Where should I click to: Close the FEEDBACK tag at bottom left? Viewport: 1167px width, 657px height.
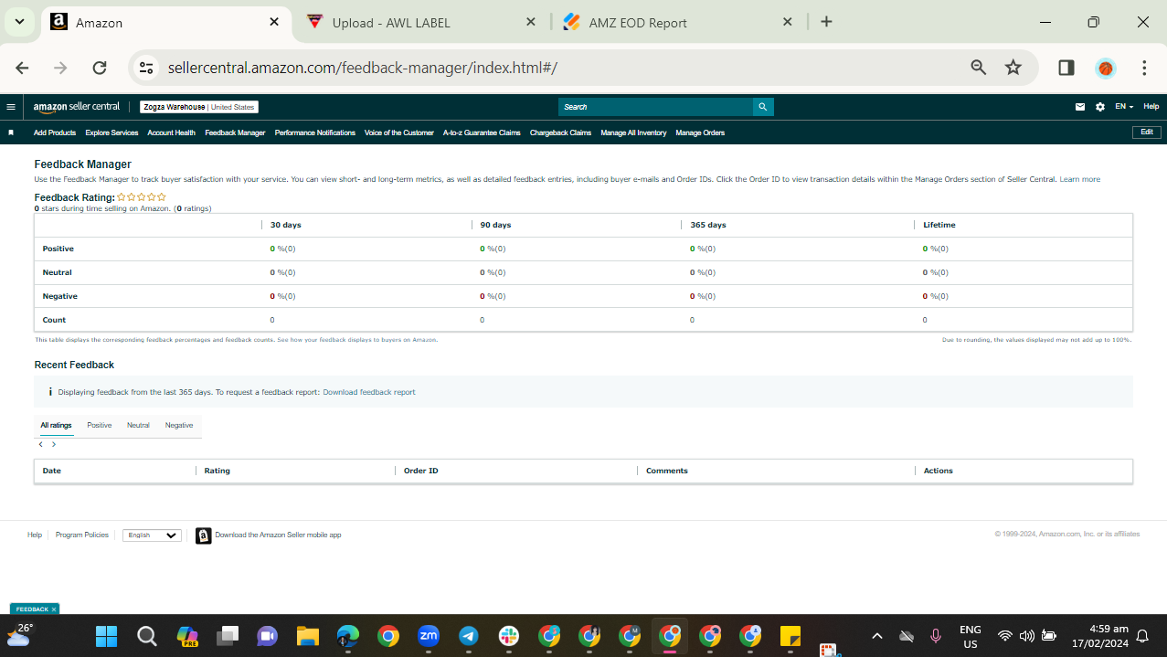coord(54,609)
